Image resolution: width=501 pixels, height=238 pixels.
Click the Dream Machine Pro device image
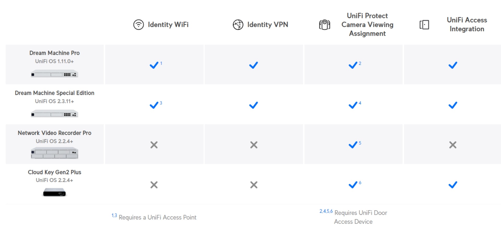(x=55, y=74)
